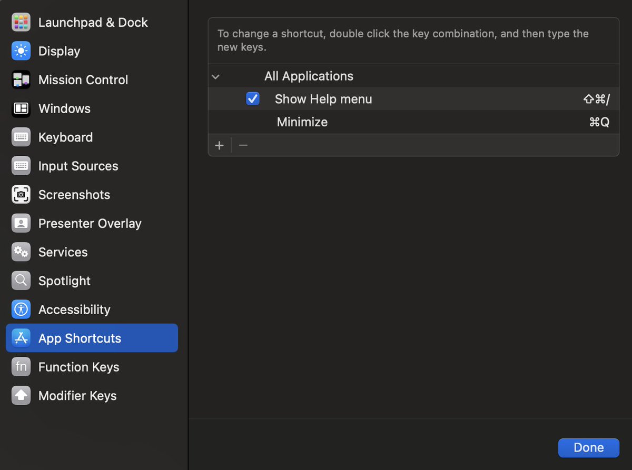The height and width of the screenshot is (470, 632).
Task: Click the ⇧⌘/ key combination
Action: (x=596, y=99)
